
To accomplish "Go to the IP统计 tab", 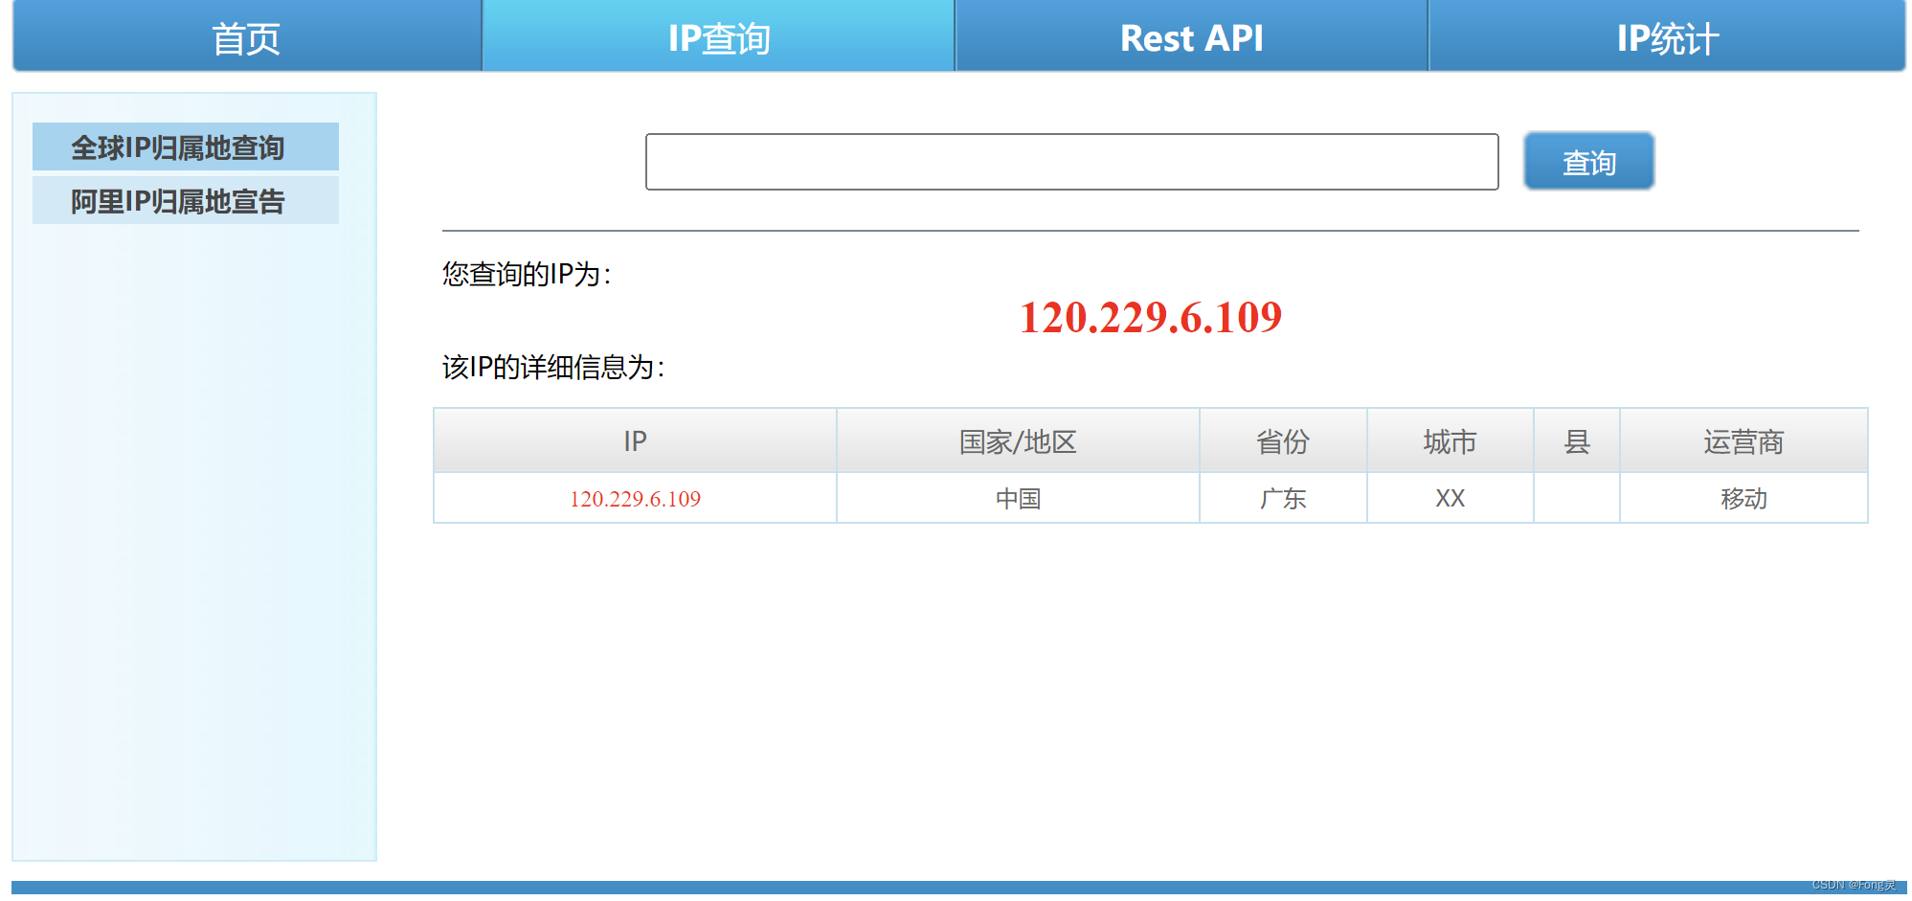I will pos(1667,36).
